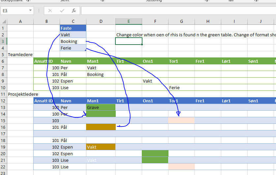Image resolution: width=276 pixels, height=175 pixels.
Task: Select row 17 header
Action: coord(4,134)
